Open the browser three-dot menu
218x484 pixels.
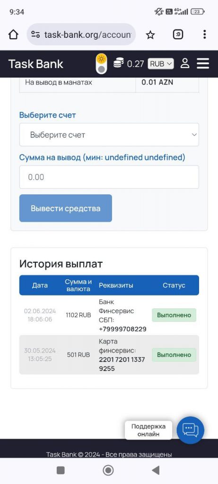point(204,35)
